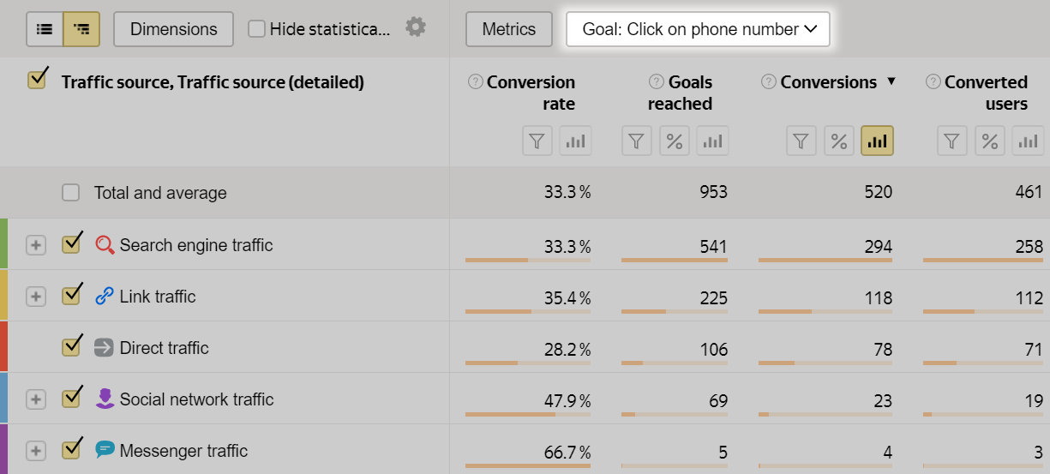The image size is (1050, 474).
Task: Uncheck the Direct traffic checkbox
Action: pyautogui.click(x=71, y=347)
